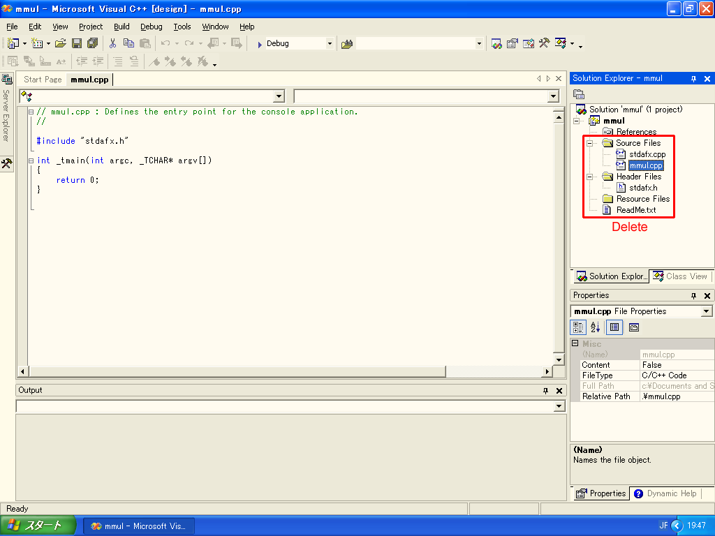This screenshot has height=536, width=715.
Task: Click the mmul taskbar button
Action: [139, 526]
